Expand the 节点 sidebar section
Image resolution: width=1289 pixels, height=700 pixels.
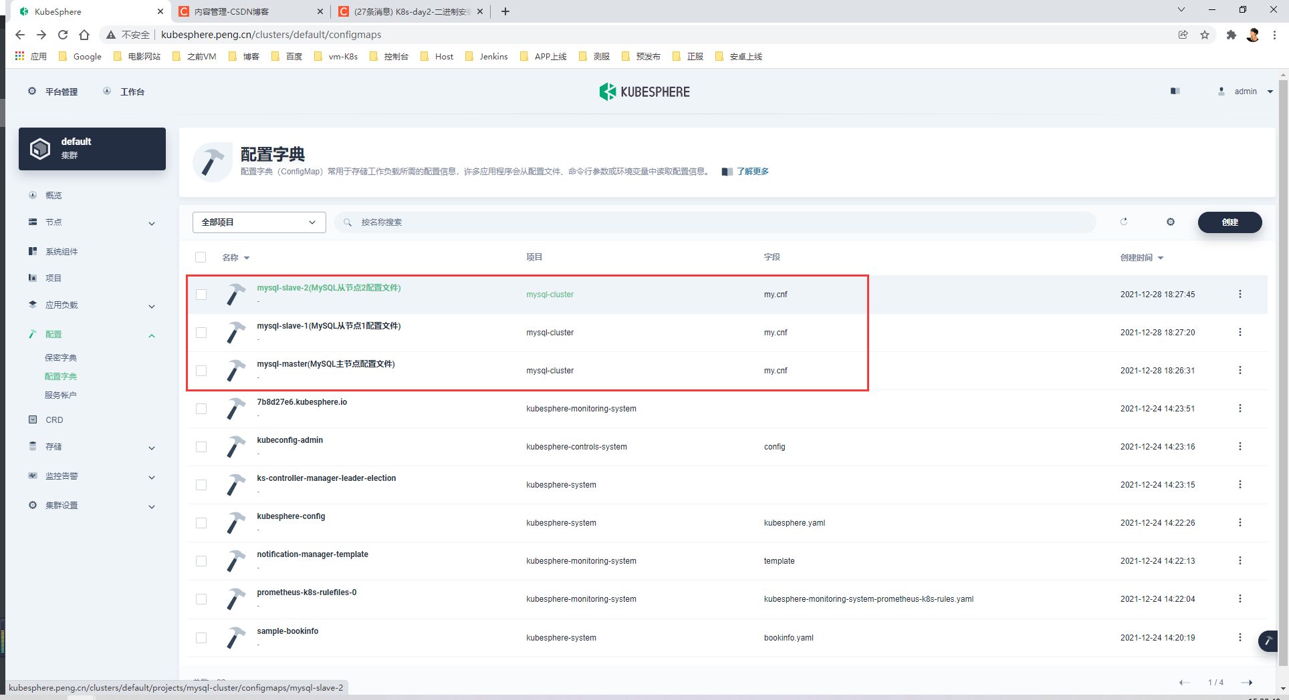pyautogui.click(x=152, y=223)
